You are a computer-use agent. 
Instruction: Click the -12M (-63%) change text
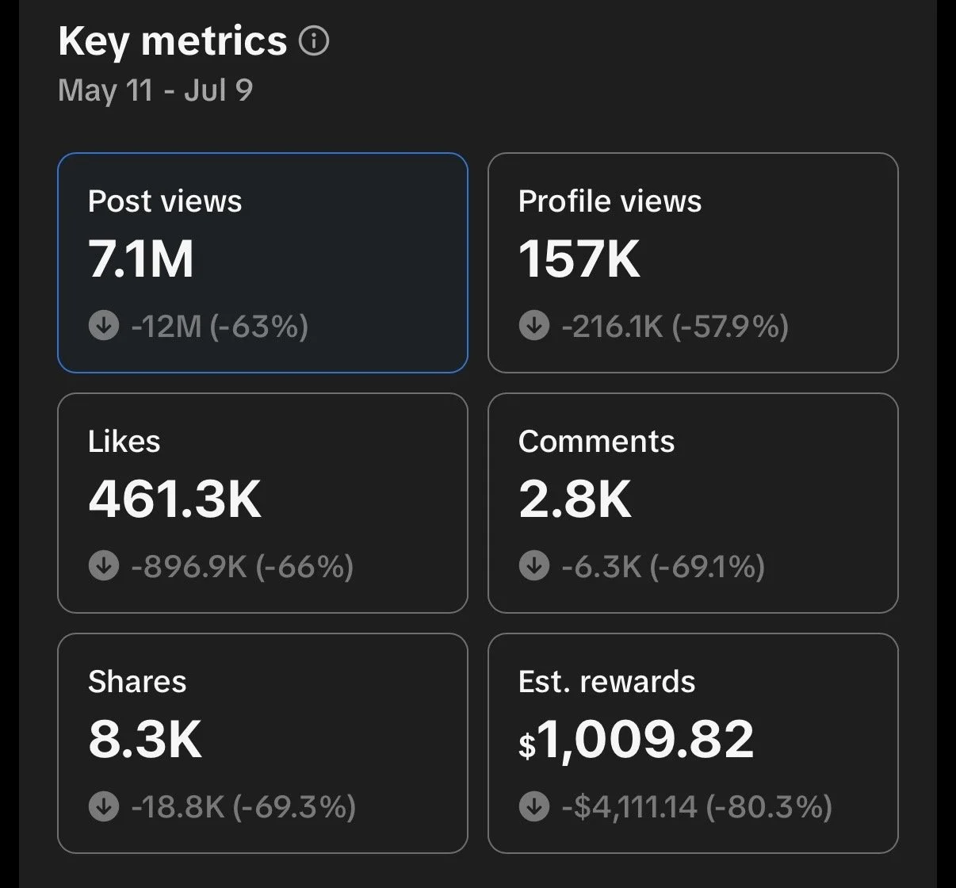click(220, 325)
